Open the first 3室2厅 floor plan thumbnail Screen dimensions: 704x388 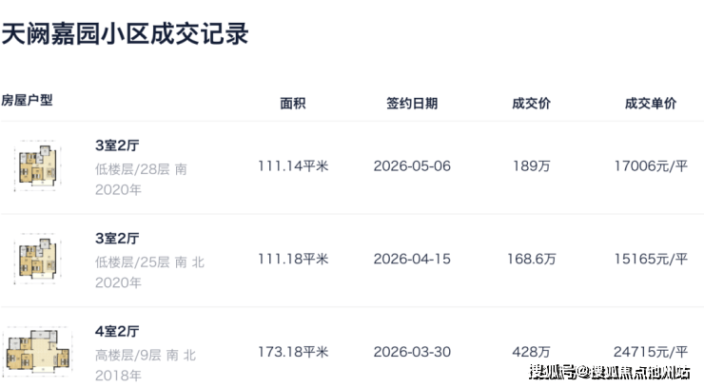(37, 166)
